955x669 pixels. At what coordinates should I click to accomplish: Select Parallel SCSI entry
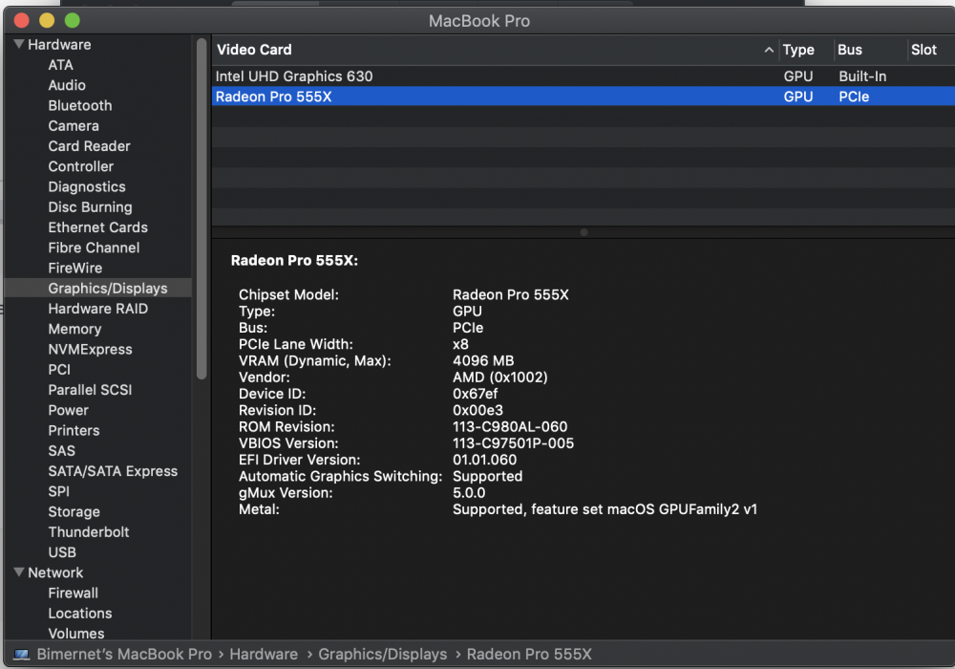click(x=90, y=389)
